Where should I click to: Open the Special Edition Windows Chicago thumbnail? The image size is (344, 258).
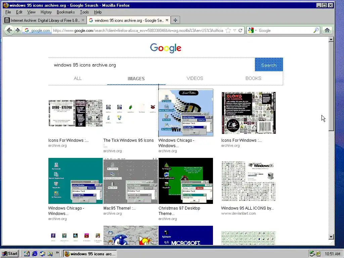pyautogui.click(x=185, y=113)
